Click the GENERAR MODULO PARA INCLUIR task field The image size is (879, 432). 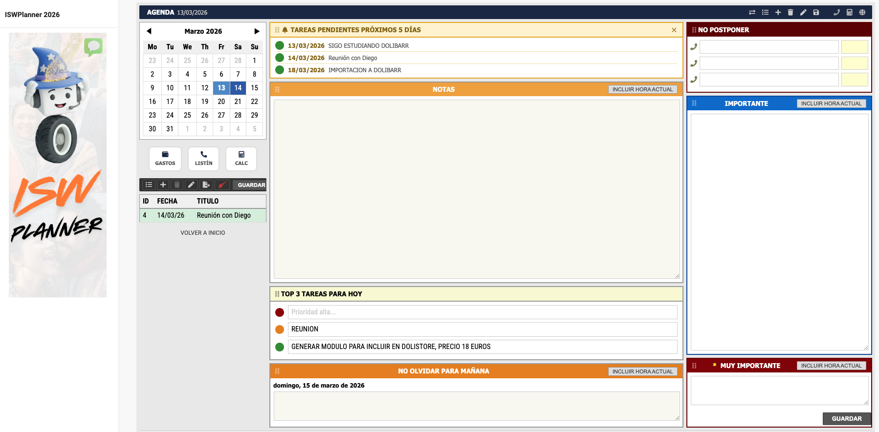[483, 347]
